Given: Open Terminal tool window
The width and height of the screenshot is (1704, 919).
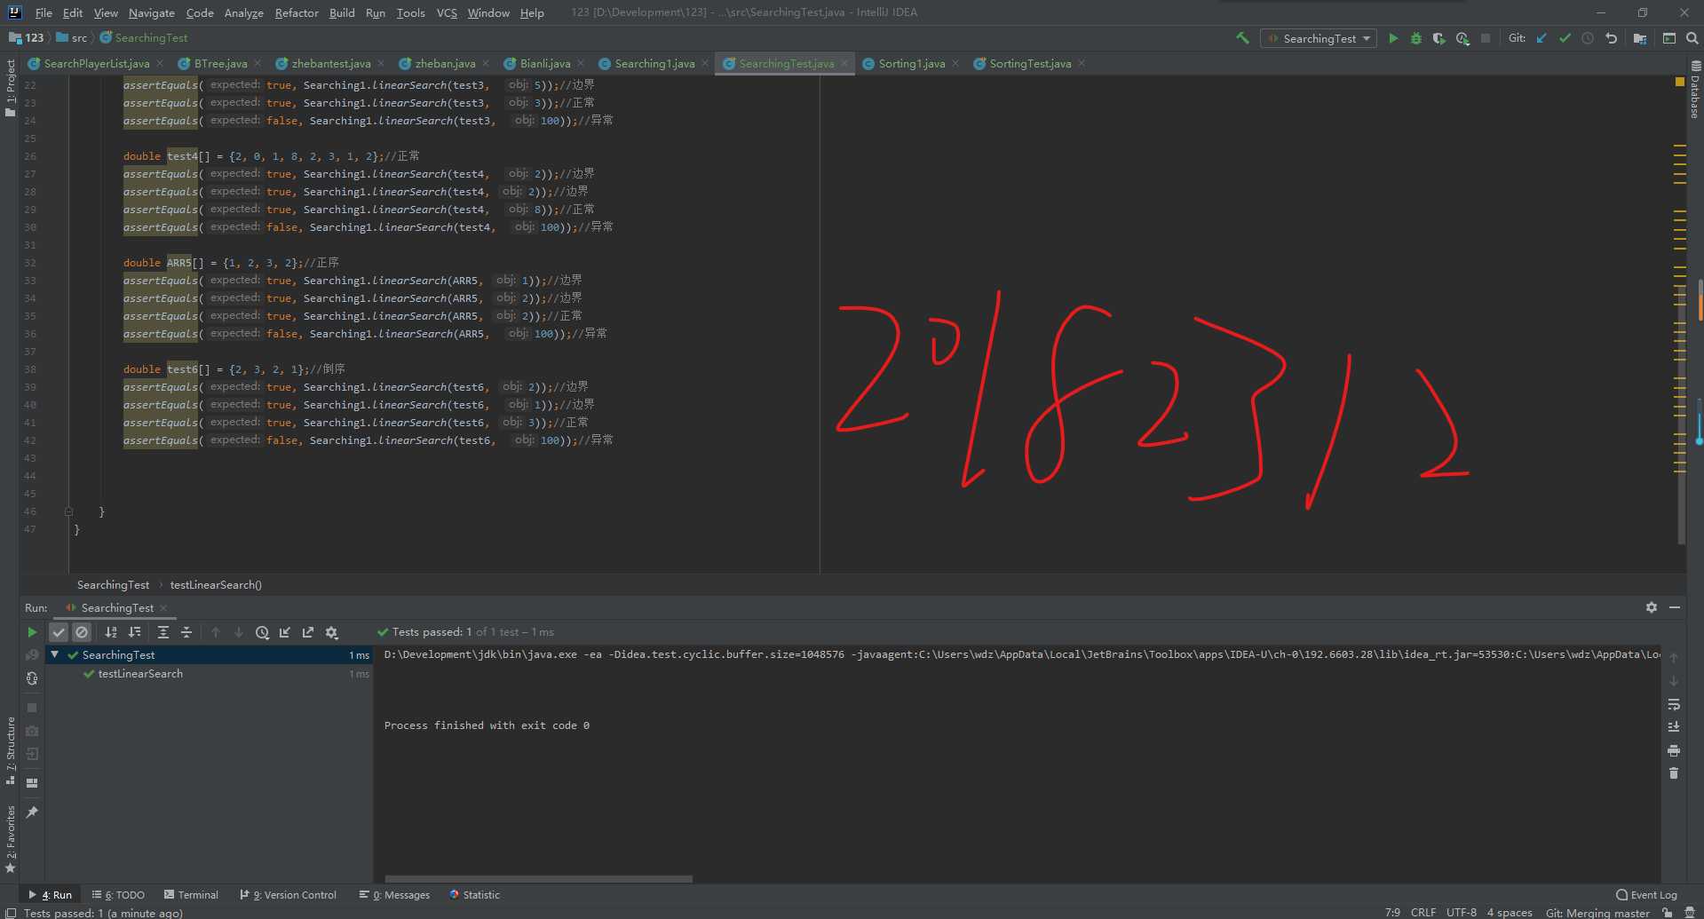Looking at the screenshot, I should 189,894.
